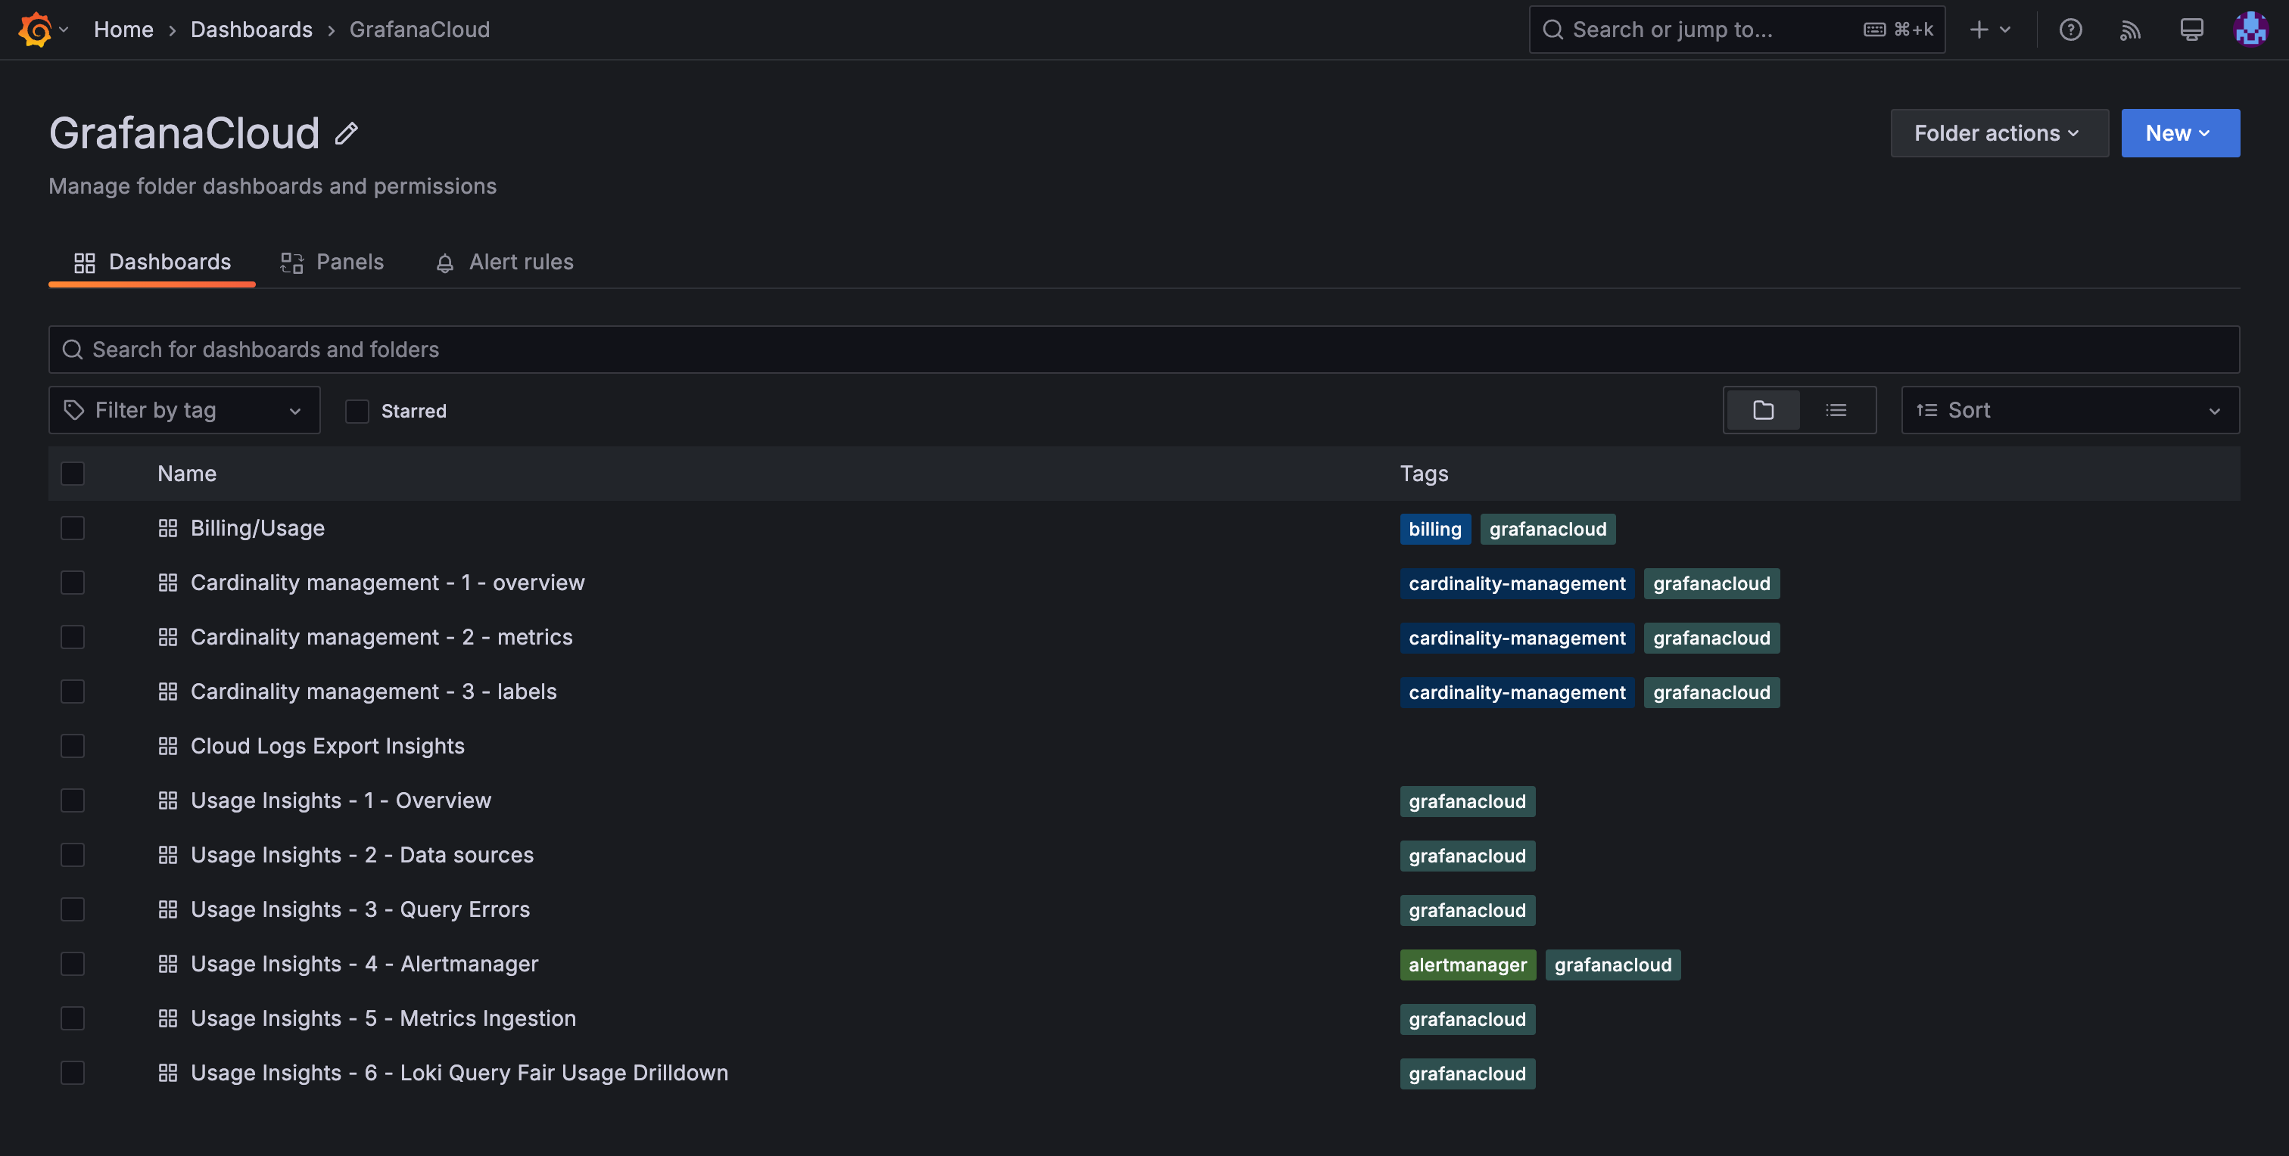Open the Folder actions dropdown
Viewport: 2289px width, 1156px height.
tap(1998, 133)
